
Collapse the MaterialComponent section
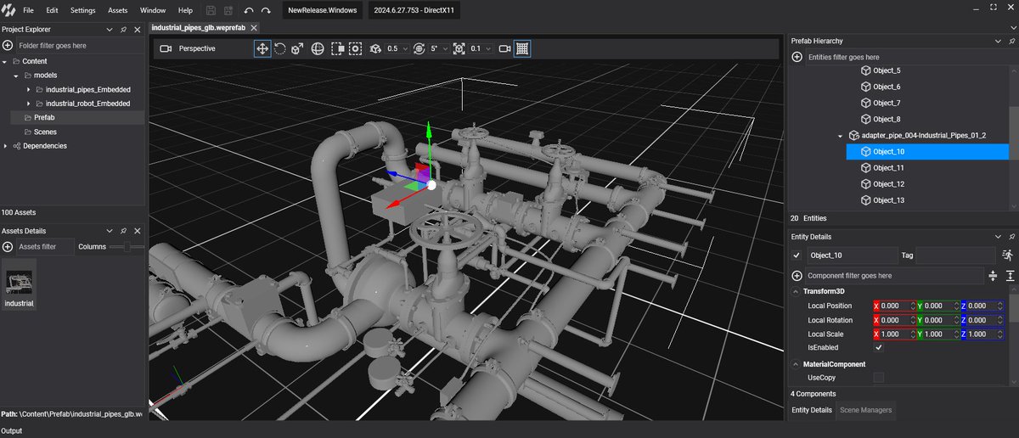point(796,364)
